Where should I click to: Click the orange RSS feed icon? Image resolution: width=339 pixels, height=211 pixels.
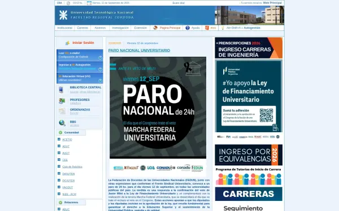(207, 28)
